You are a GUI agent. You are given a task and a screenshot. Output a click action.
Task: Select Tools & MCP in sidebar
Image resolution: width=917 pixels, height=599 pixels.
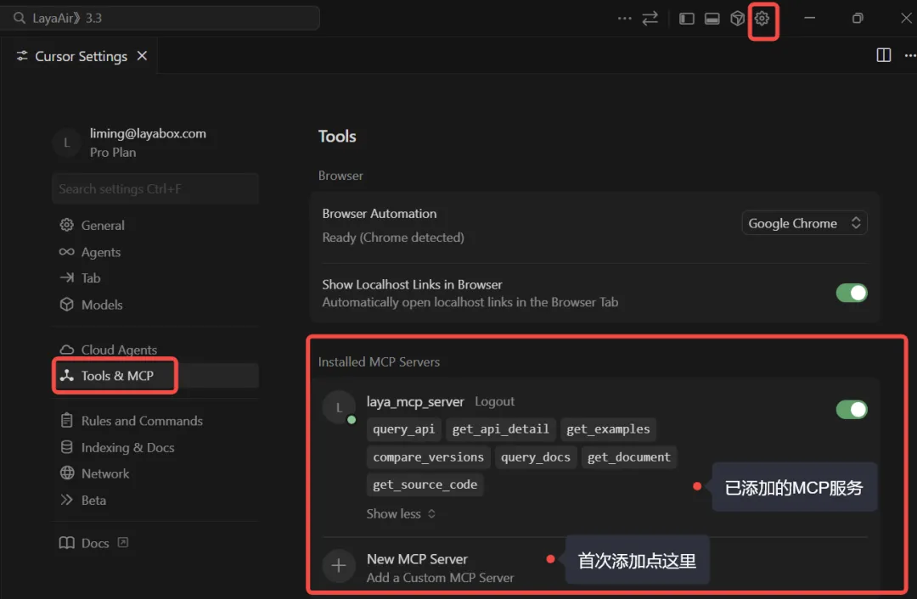pyautogui.click(x=117, y=376)
